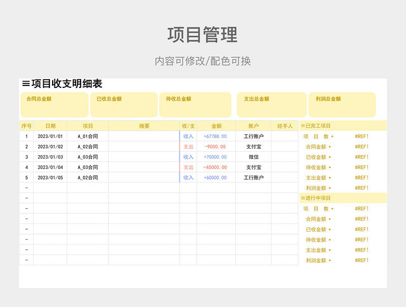
Task: Select 已收金额 label under 进行中项目
Action: tap(316, 229)
